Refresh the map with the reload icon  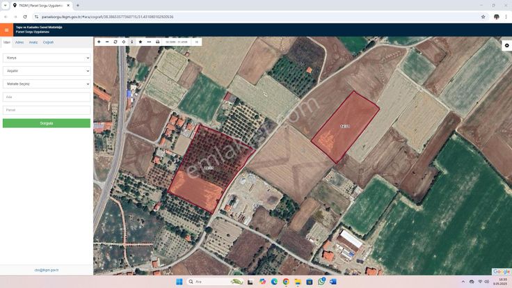coord(115,42)
